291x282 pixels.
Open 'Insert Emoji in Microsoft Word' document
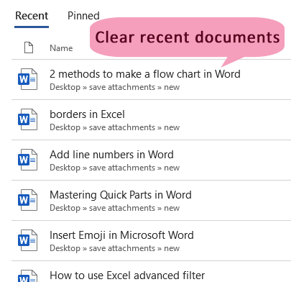(121, 235)
